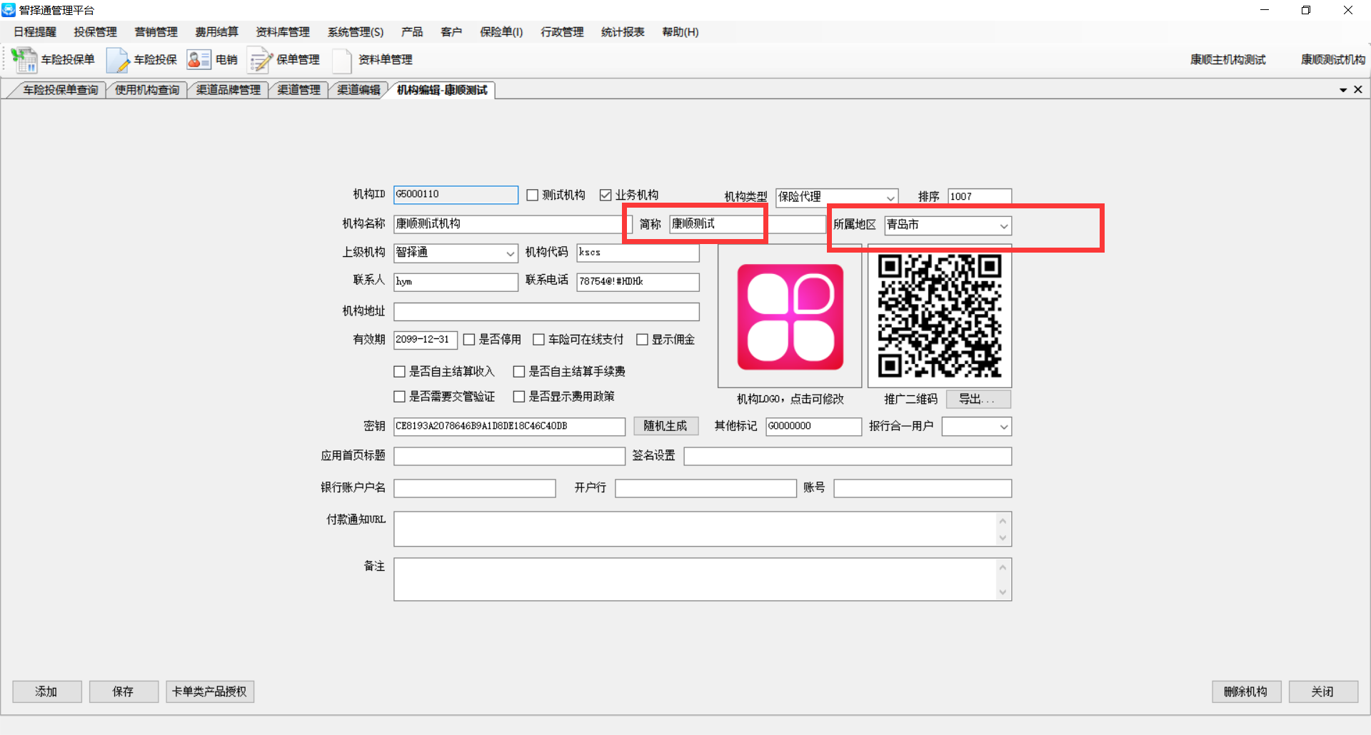Click the 其他标记 input field
The width and height of the screenshot is (1371, 735).
tap(813, 426)
